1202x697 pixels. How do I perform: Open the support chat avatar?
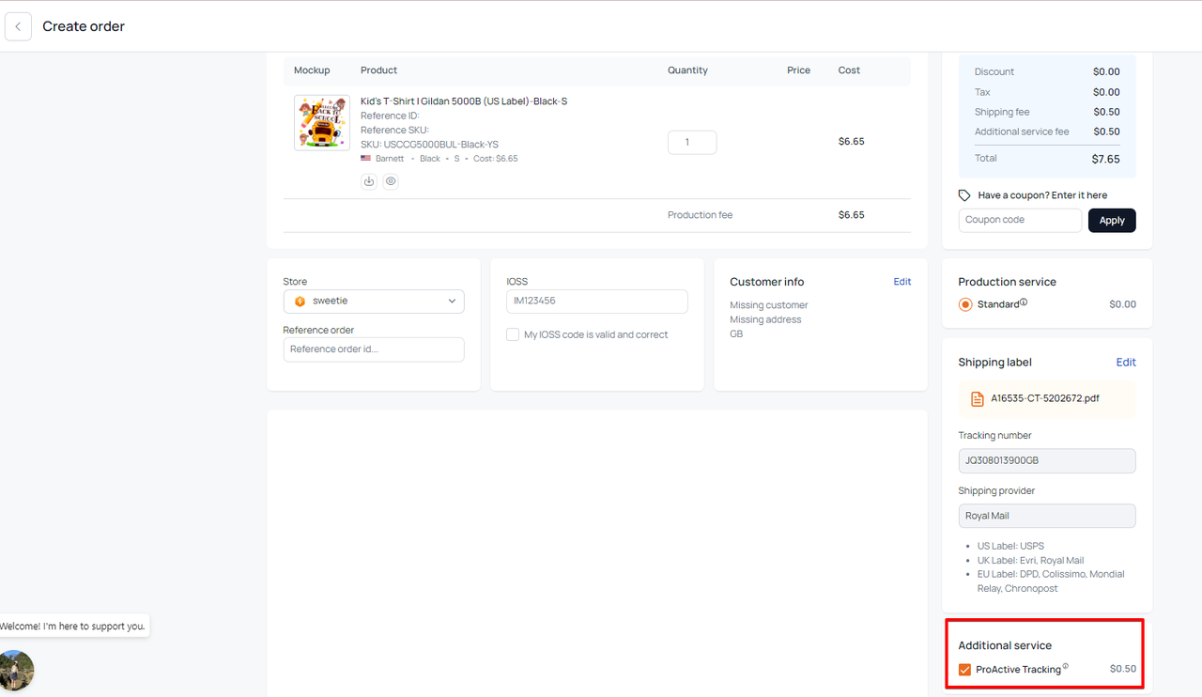tap(16, 670)
